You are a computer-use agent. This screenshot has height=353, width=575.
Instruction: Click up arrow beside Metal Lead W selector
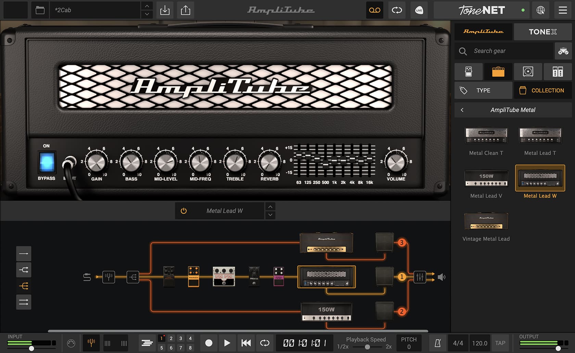click(270, 207)
